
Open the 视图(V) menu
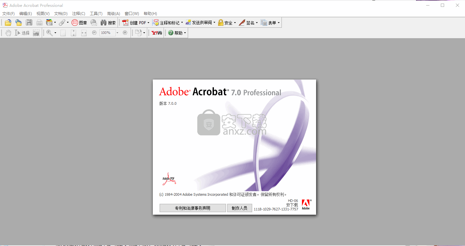click(x=43, y=13)
